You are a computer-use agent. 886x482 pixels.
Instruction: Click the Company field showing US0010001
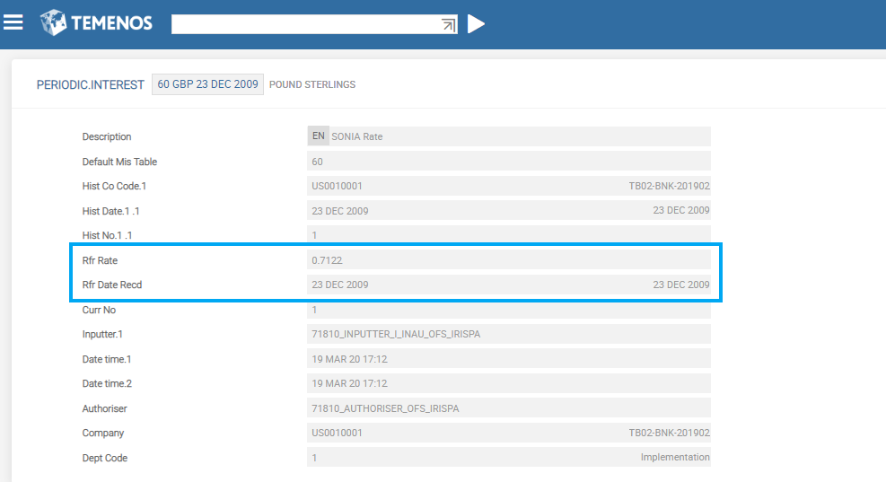508,433
